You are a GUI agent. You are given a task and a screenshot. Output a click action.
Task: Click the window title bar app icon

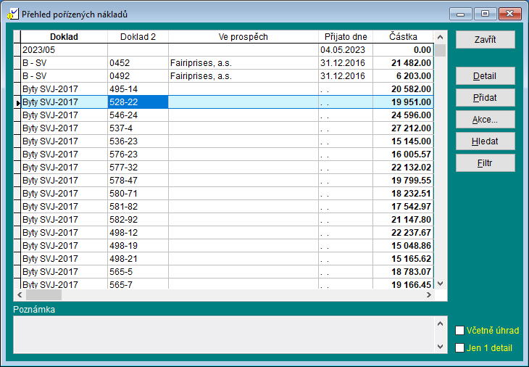click(x=12, y=14)
